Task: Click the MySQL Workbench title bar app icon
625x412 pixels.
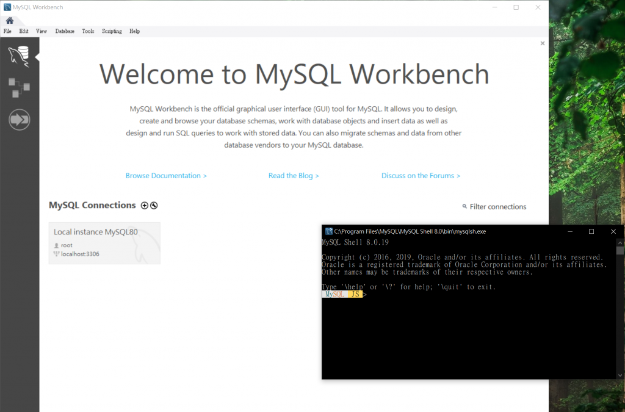Action: coord(7,7)
